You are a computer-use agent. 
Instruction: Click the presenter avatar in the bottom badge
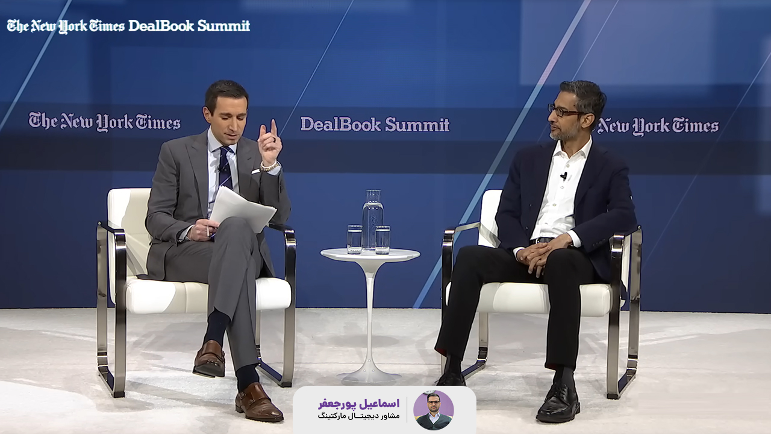[x=433, y=410]
